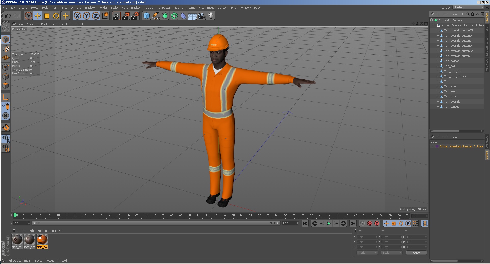Image resolution: width=490 pixels, height=264 pixels.
Task: Switch to Polygons mode
Action: [6, 86]
